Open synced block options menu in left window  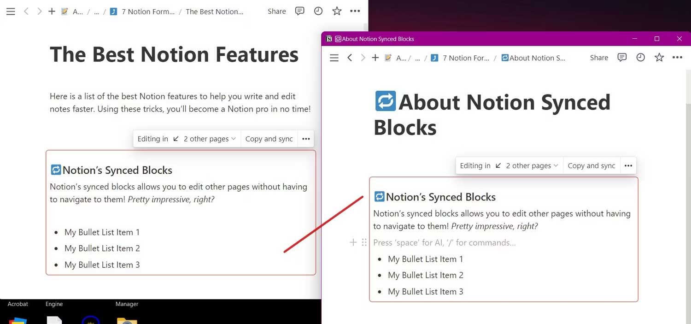(306, 139)
